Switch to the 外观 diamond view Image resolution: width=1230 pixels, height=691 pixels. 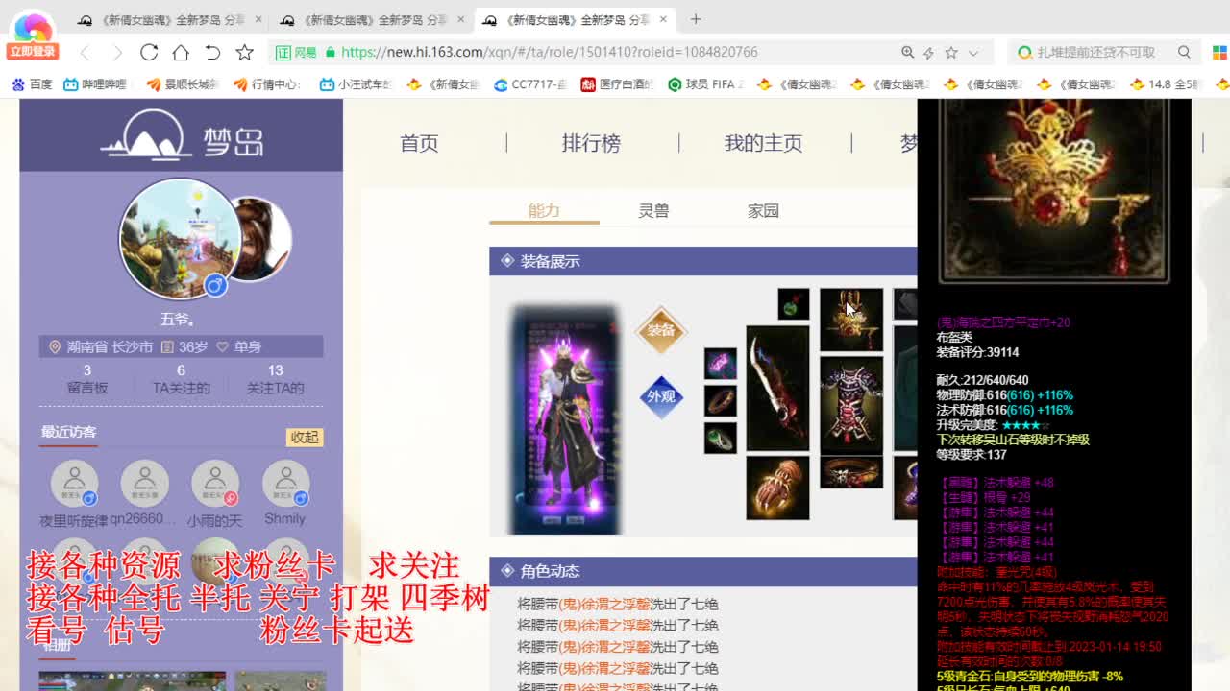(661, 397)
